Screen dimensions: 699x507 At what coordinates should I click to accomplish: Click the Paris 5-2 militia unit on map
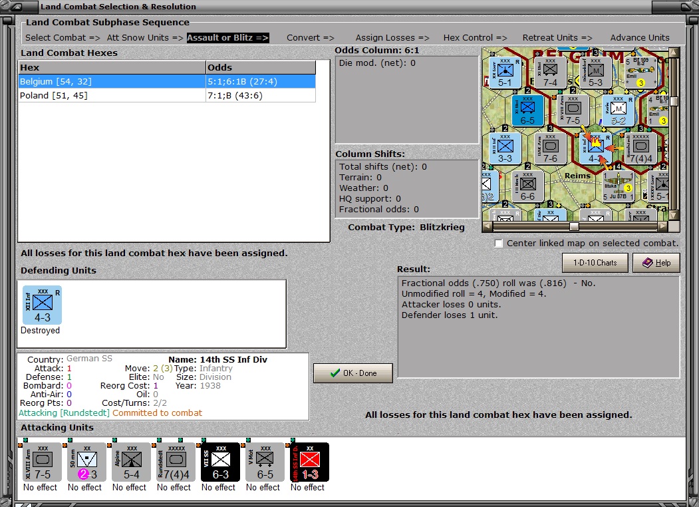619,110
